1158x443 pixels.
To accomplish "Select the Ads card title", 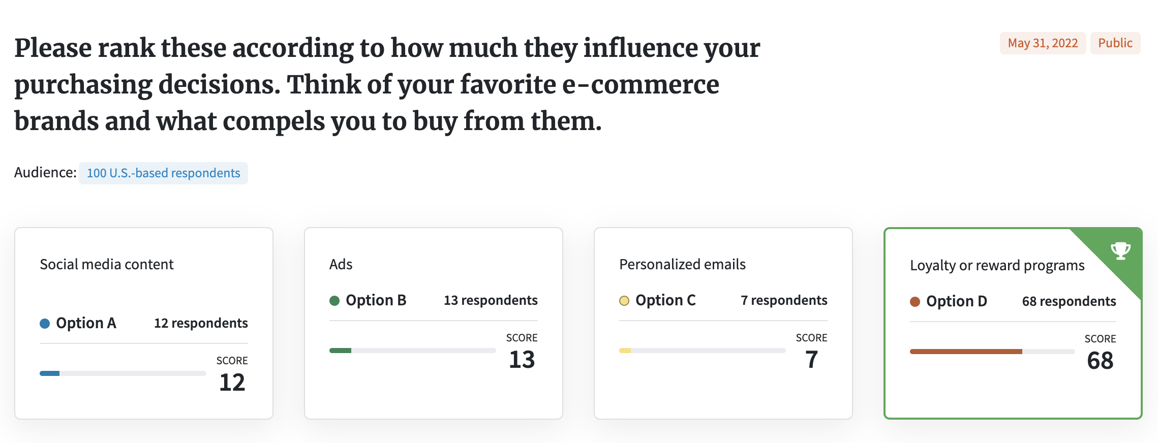I will click(x=341, y=265).
